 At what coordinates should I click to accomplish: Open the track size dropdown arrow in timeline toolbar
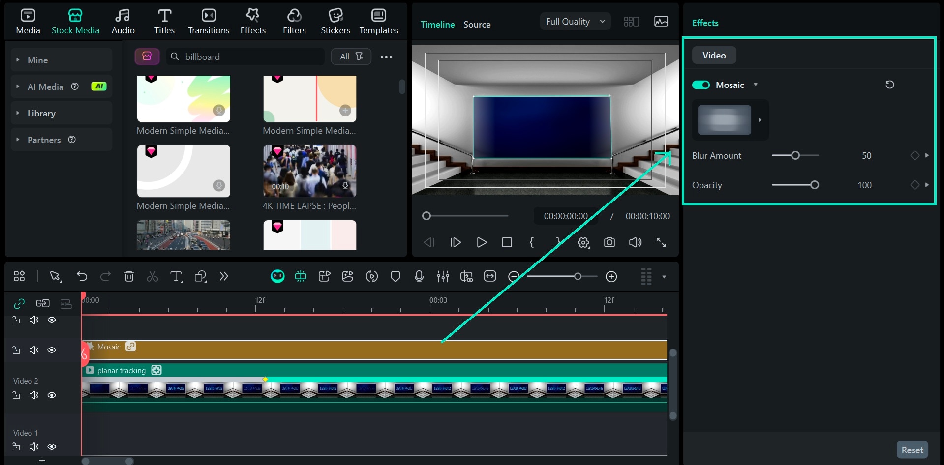(664, 277)
